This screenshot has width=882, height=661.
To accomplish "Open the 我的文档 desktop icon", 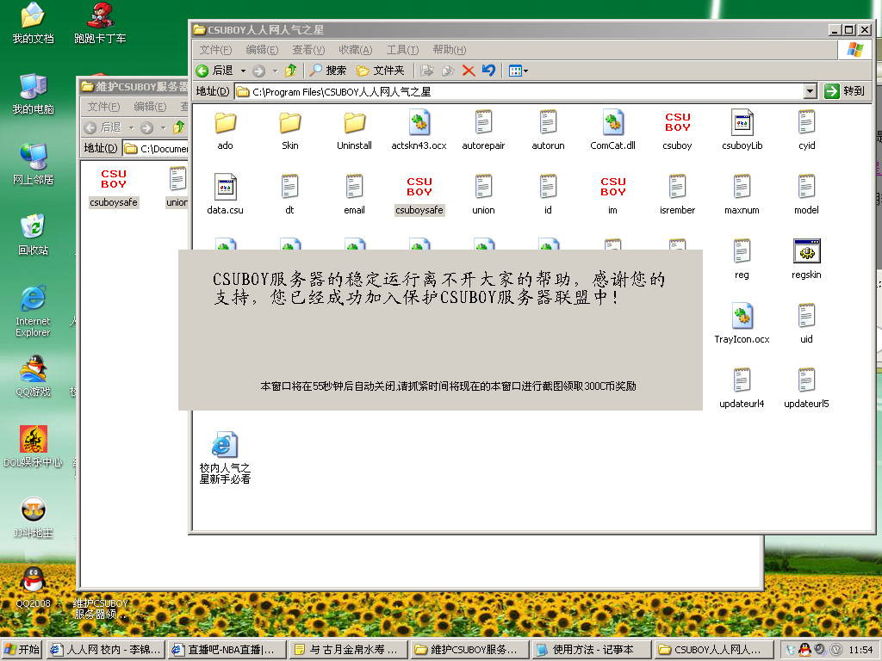I will point(34,23).
